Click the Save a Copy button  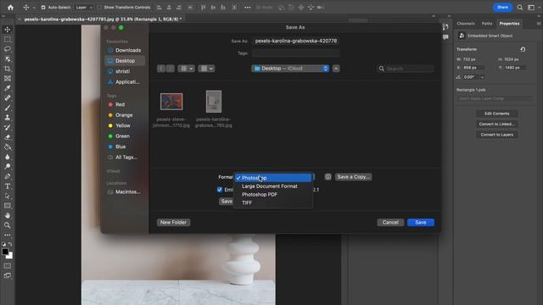point(353,177)
